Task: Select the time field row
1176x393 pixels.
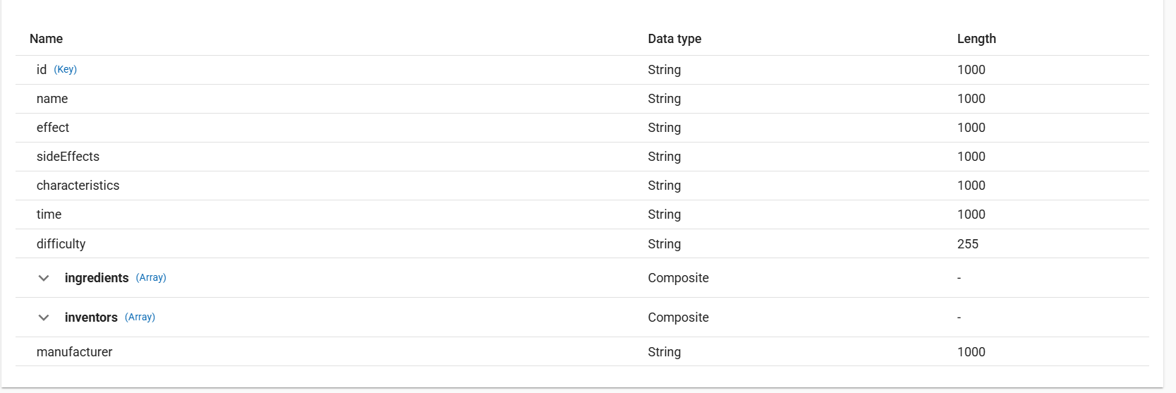Action: point(49,214)
